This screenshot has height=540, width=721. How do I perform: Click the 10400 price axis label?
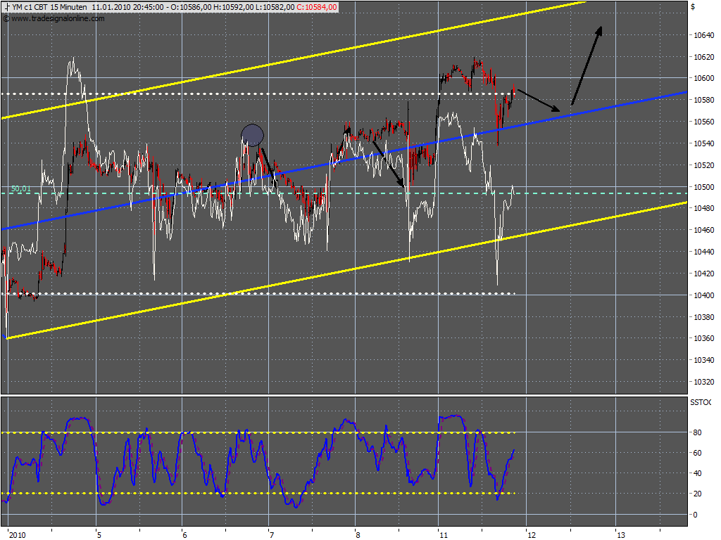[704, 295]
